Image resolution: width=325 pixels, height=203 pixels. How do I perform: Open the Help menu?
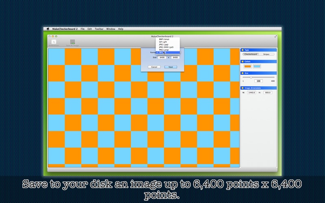(121, 29)
